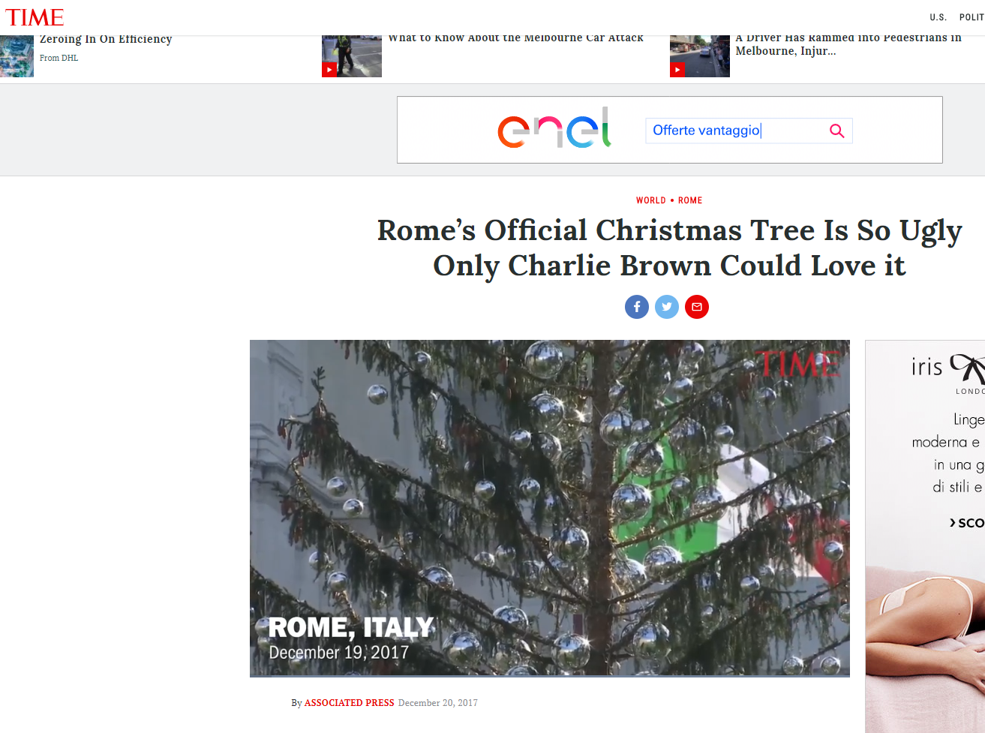Click the Offerte vantaggio search field

coord(735,131)
